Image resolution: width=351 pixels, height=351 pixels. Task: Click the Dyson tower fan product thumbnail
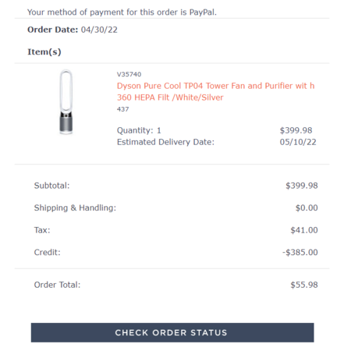(66, 102)
